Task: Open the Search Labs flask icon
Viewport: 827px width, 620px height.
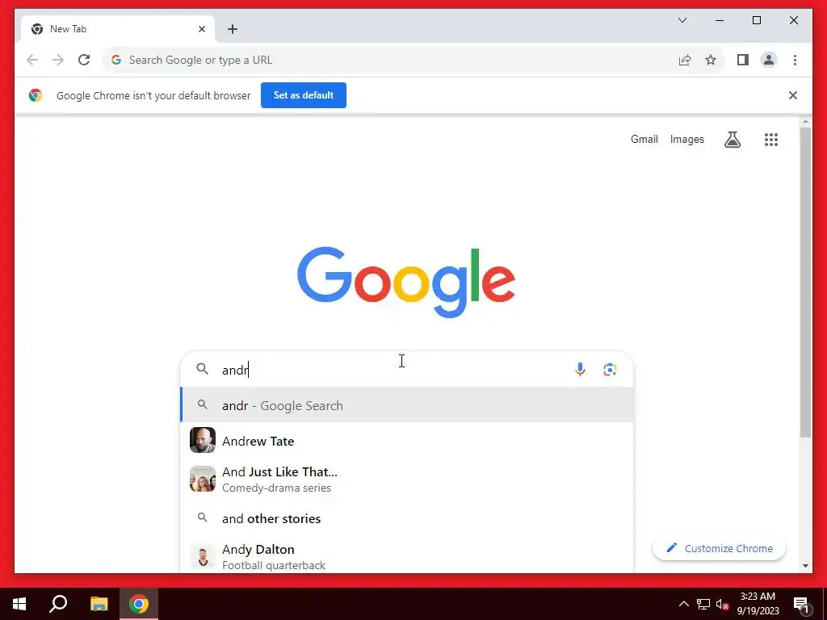Action: 732,140
